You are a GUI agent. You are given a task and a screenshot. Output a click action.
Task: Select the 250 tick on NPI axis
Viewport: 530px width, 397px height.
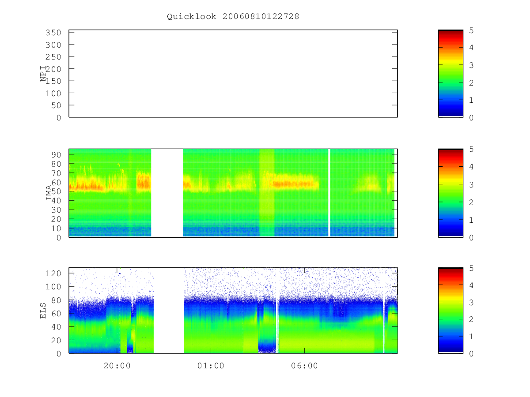click(53, 57)
